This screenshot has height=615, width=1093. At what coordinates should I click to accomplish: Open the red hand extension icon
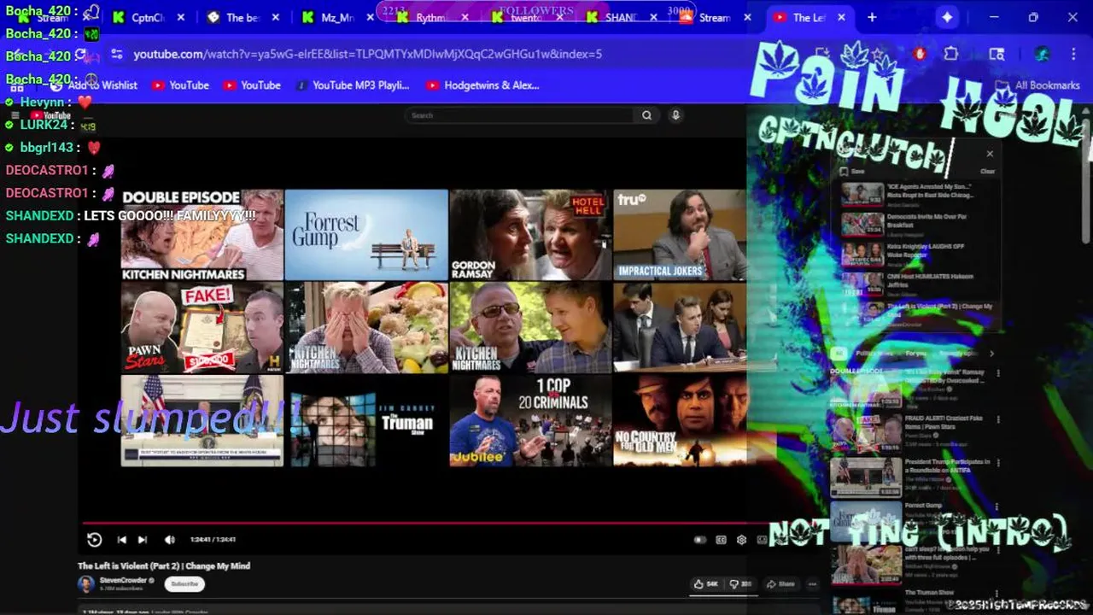click(x=920, y=53)
